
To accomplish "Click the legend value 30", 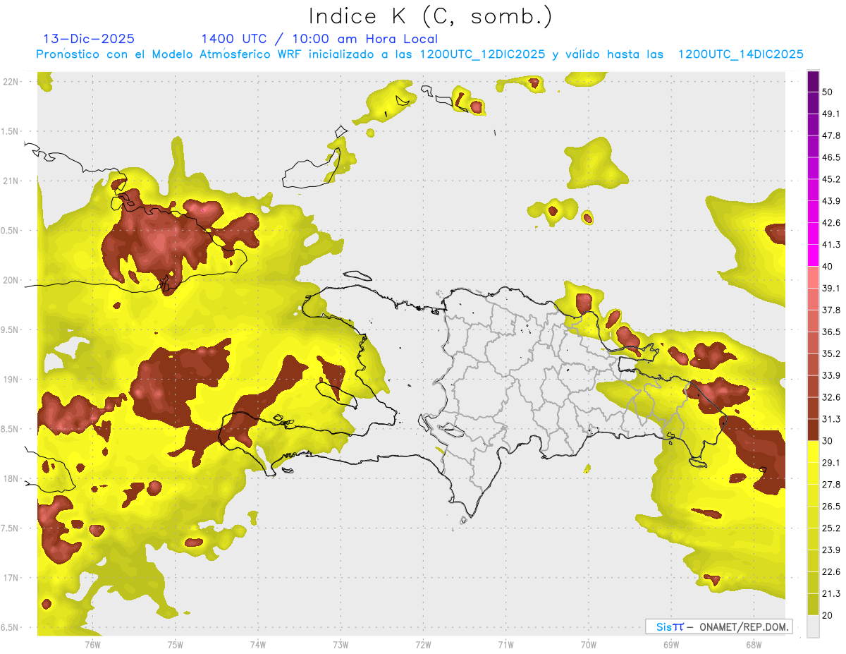I will 828,441.
